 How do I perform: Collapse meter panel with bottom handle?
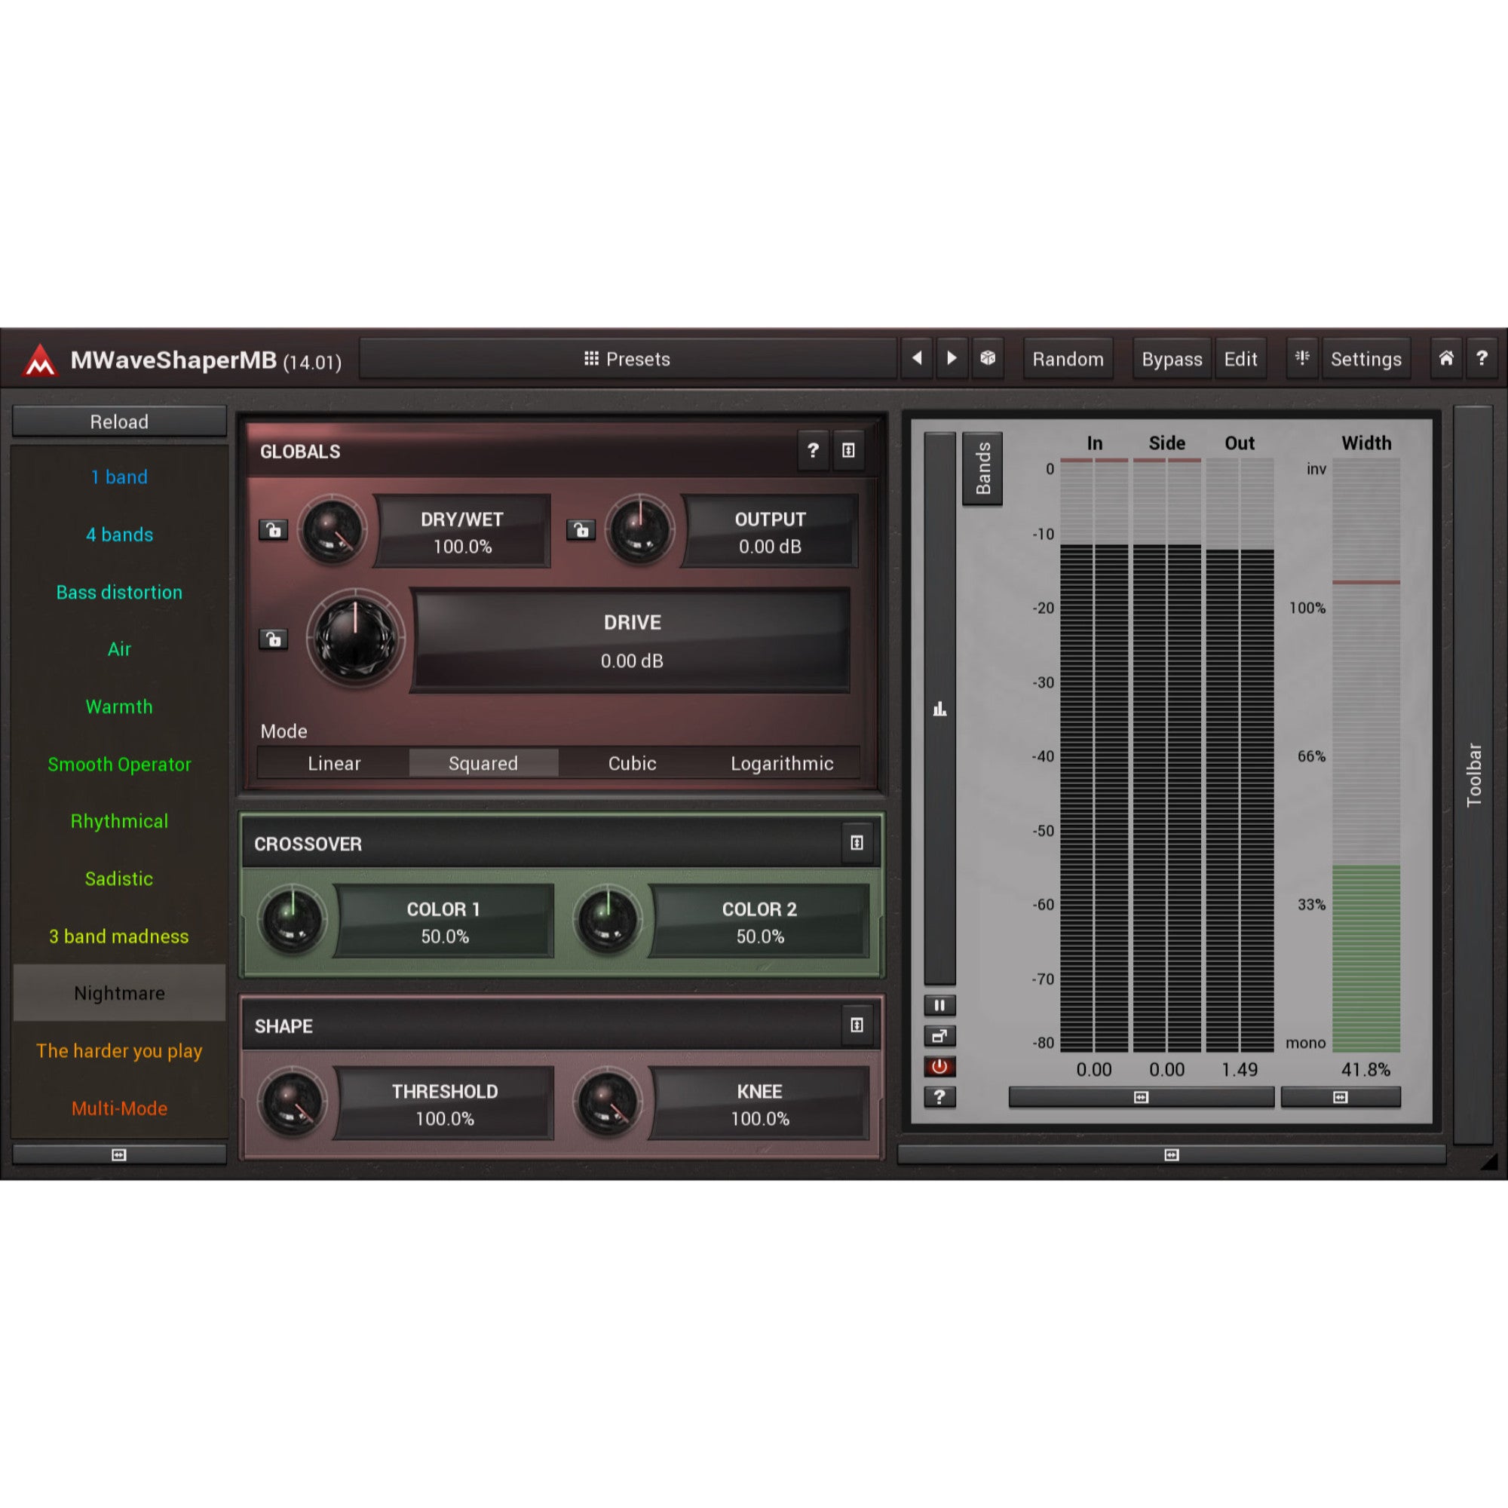(1172, 1154)
